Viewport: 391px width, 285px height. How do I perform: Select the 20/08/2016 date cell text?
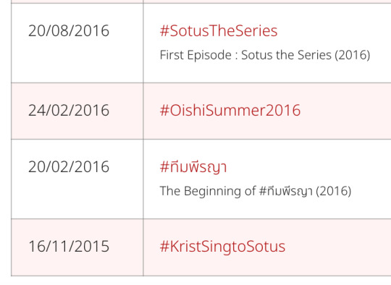(69, 31)
